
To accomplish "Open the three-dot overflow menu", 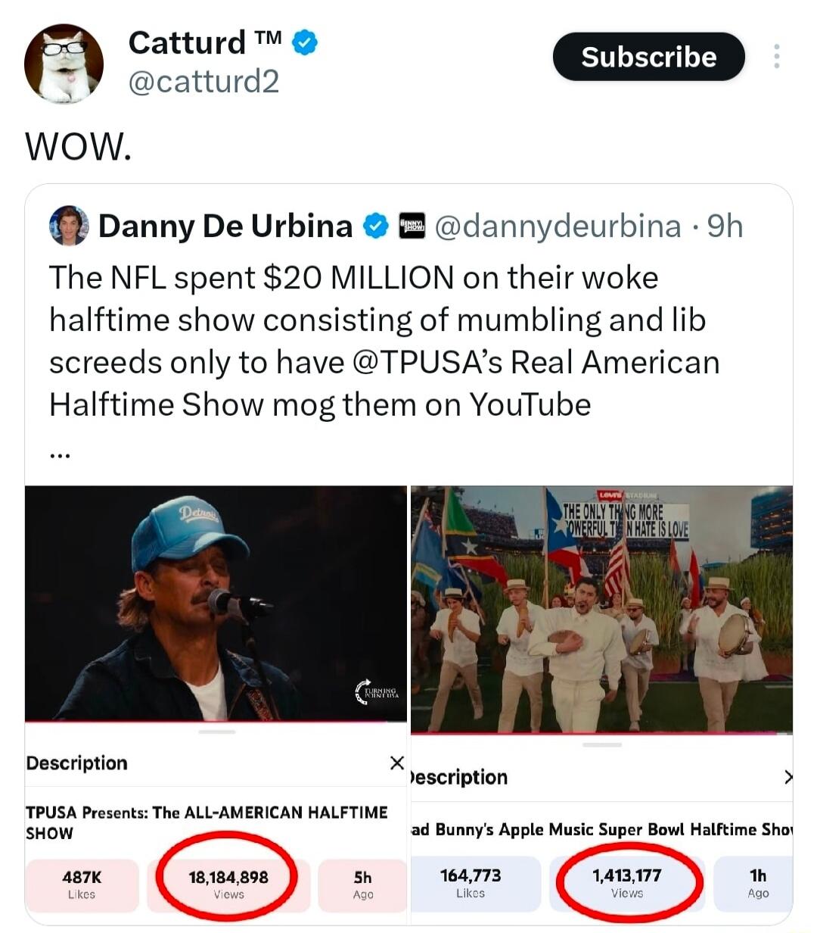I will (776, 56).
